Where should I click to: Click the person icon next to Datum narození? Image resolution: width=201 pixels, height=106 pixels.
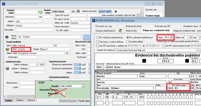[116, 12]
